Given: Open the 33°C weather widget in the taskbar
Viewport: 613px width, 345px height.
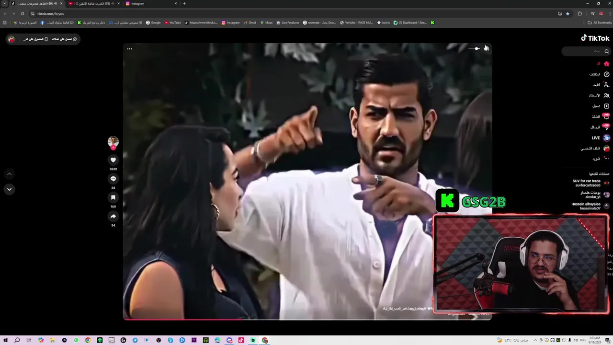Looking at the screenshot, I should [512, 340].
